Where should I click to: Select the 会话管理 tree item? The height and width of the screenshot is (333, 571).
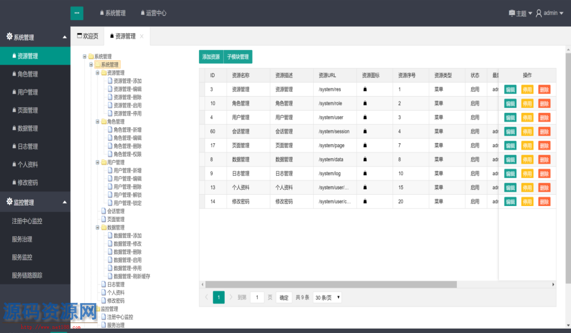tap(116, 211)
